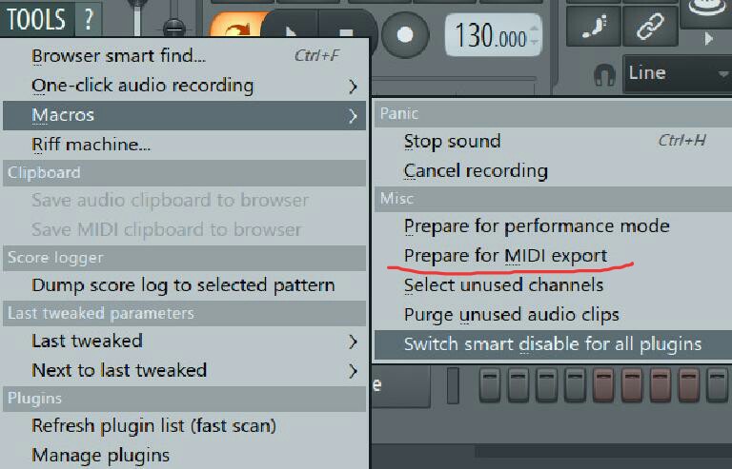Click the 130.000 tempo field
Viewport: 732px width, 469px height.
pyautogui.click(x=493, y=35)
